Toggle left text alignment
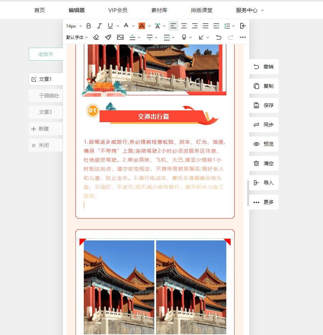This screenshot has height=335, width=323. click(173, 26)
